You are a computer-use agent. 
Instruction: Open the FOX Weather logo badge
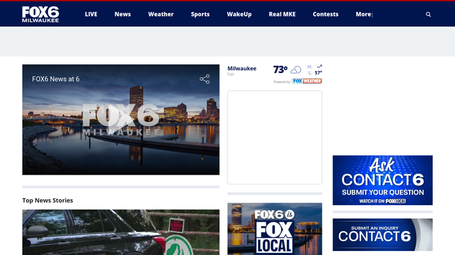click(306, 81)
